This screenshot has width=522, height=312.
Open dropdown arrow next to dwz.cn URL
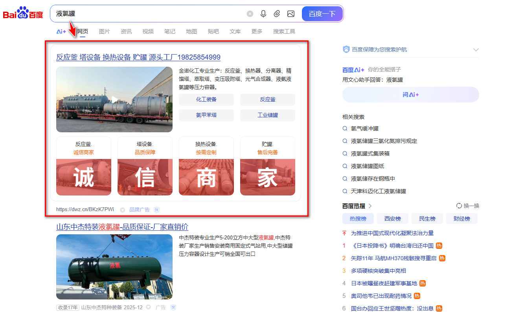click(x=122, y=210)
